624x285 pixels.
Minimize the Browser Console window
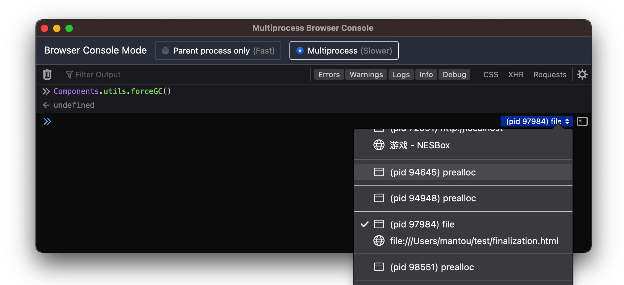[x=57, y=28]
